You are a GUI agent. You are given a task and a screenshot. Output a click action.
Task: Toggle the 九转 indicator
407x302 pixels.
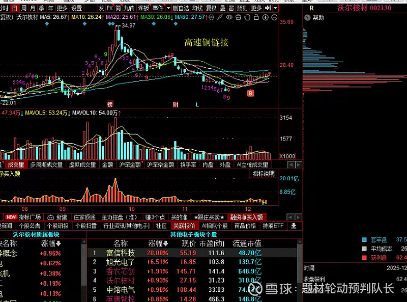click(x=129, y=8)
